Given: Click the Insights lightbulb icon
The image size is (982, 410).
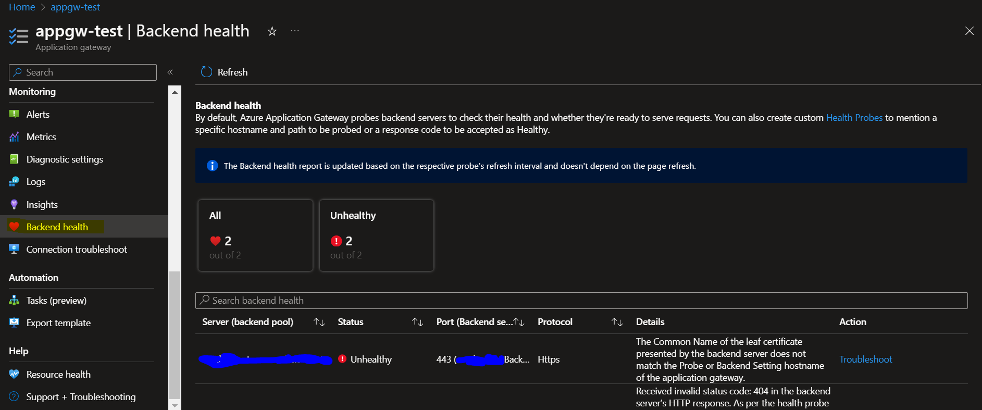Looking at the screenshot, I should coord(14,204).
